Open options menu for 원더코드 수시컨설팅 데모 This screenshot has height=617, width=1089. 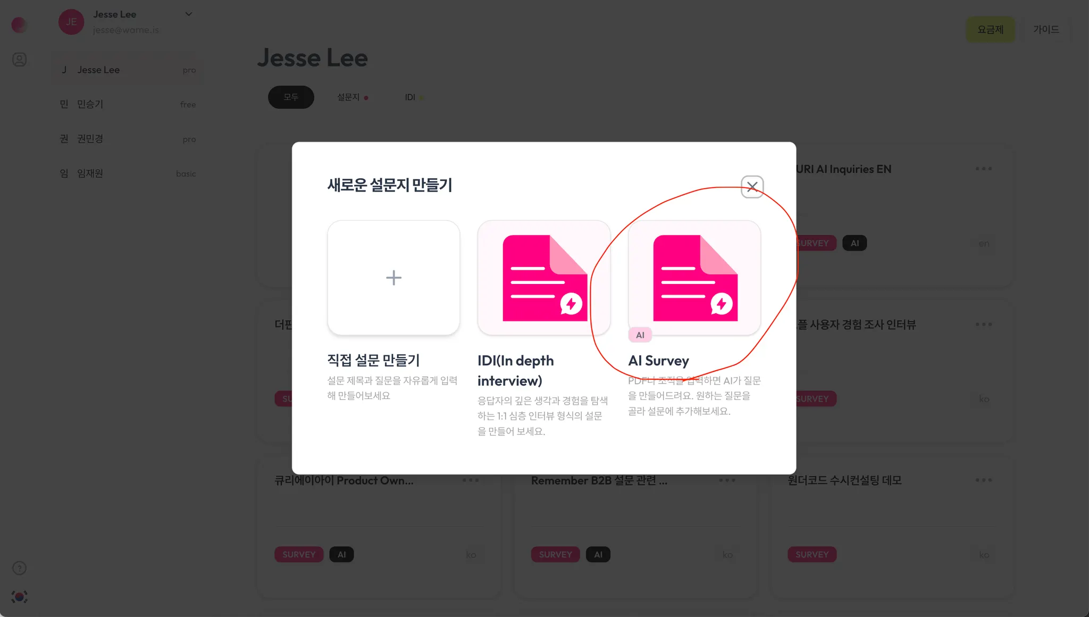pos(984,480)
